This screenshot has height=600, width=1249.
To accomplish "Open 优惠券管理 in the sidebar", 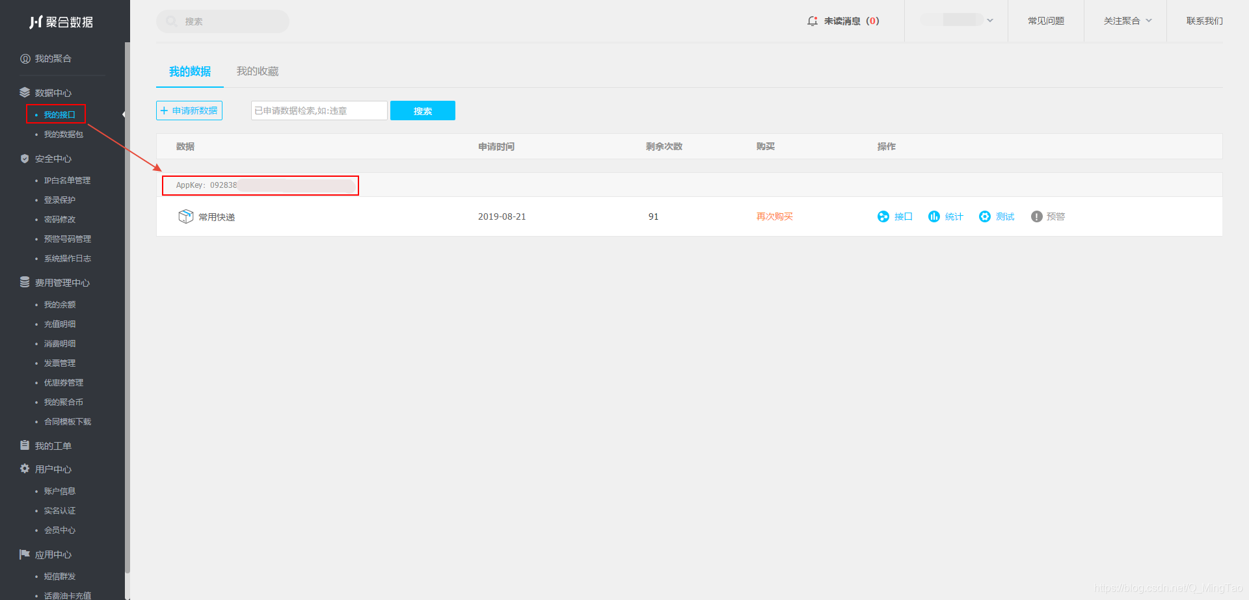I will coord(64,382).
